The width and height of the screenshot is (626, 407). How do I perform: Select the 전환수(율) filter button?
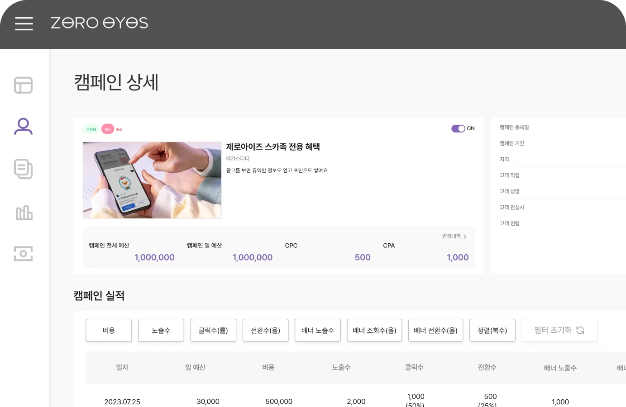[266, 331]
